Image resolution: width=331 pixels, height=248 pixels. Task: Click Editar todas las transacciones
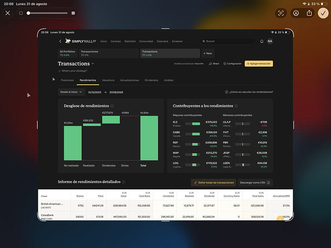point(213,183)
